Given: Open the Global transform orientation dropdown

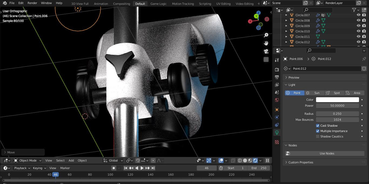Looking at the screenshot, I should (113, 160).
